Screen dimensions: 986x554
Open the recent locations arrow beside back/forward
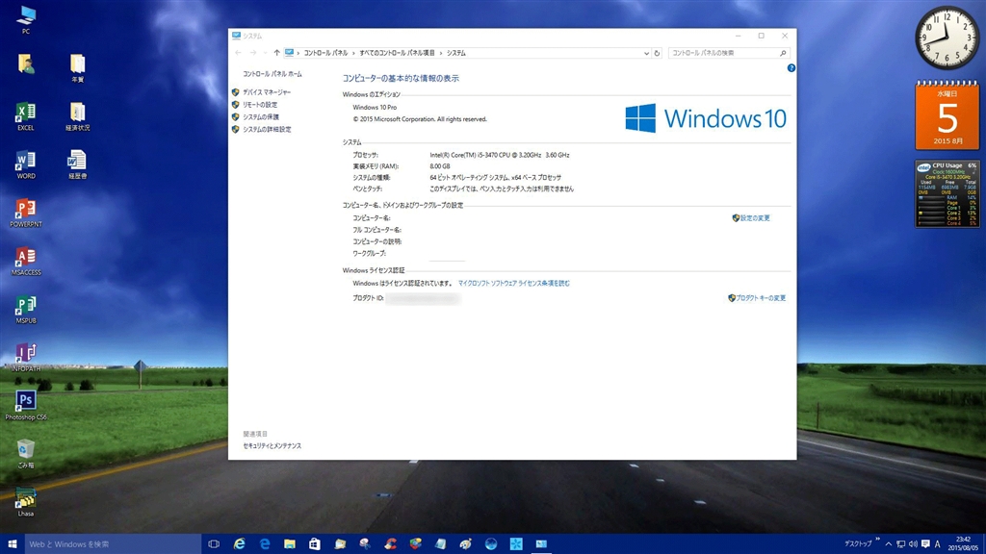[265, 53]
